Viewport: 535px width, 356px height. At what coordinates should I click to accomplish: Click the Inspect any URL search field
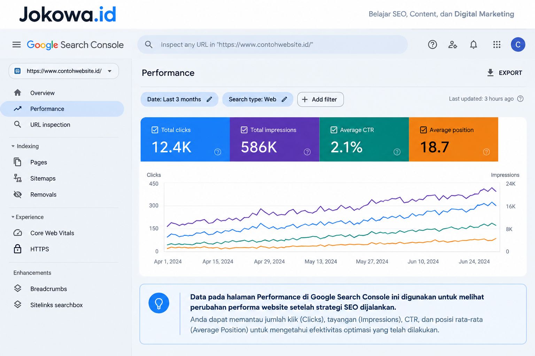pyautogui.click(x=272, y=44)
